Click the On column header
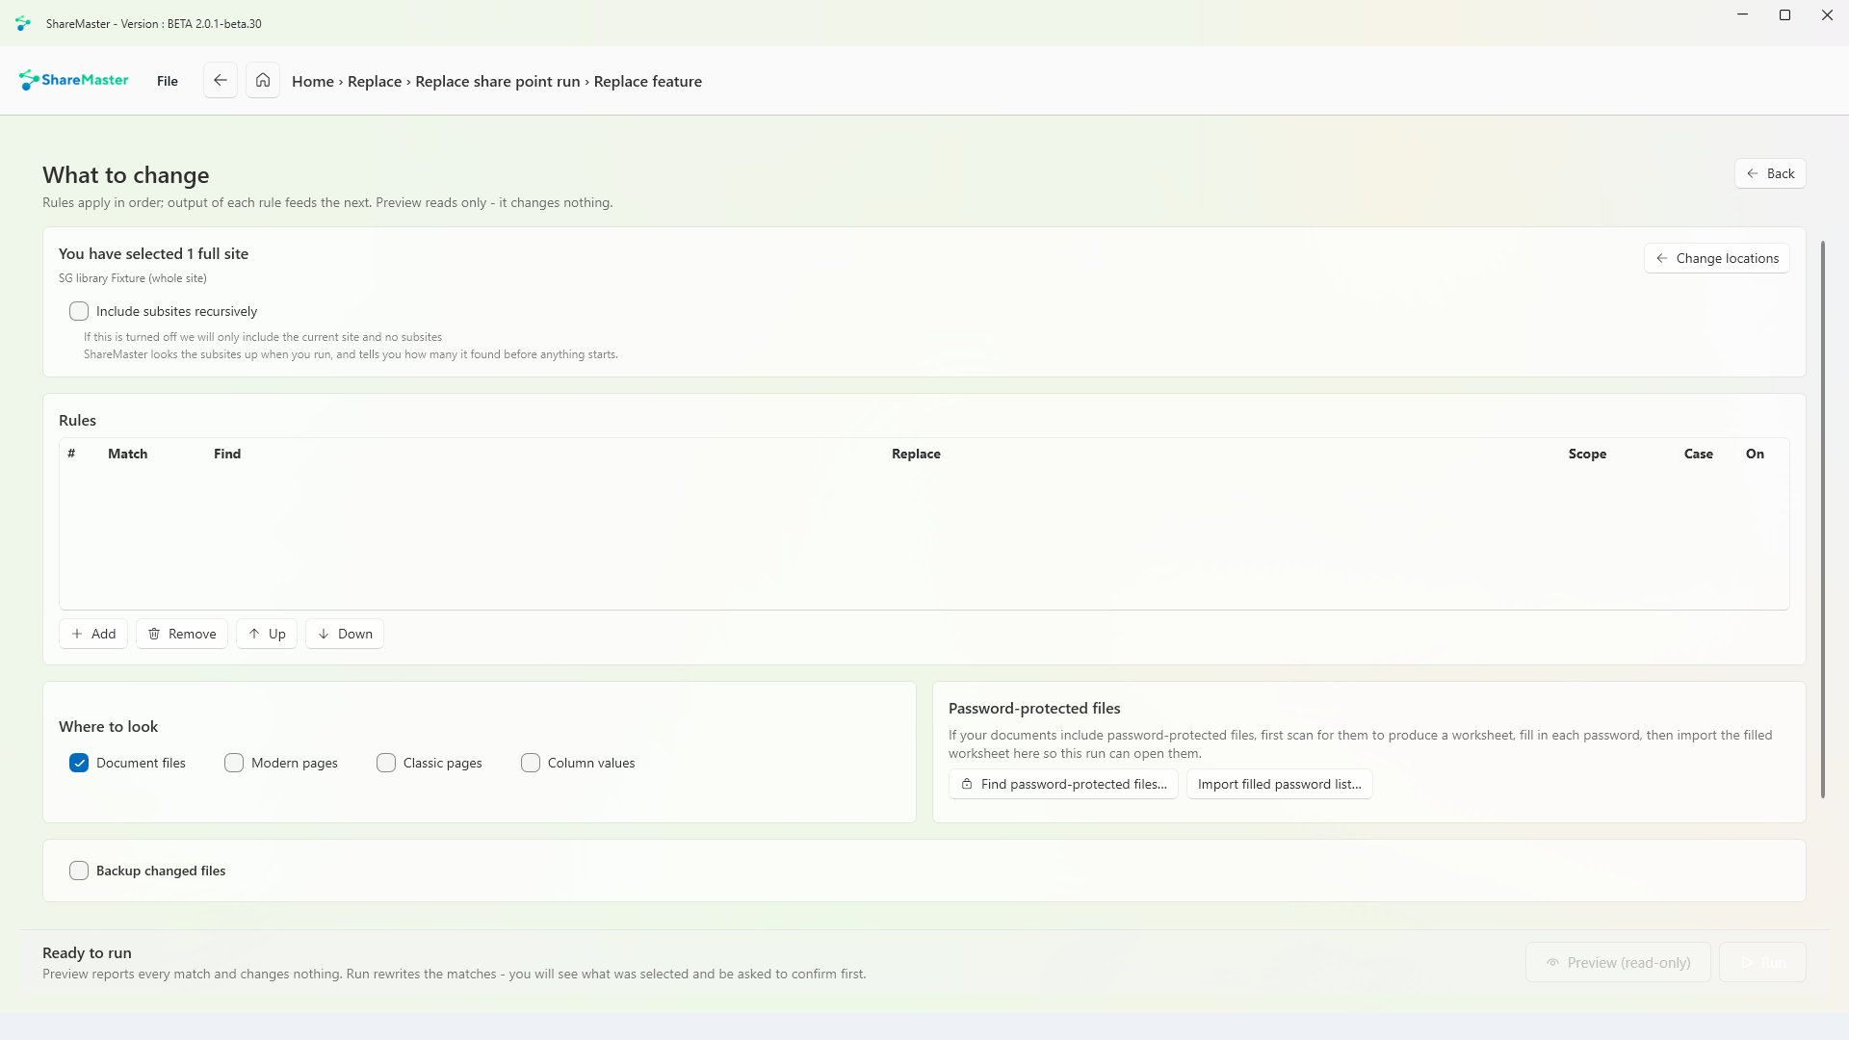This screenshot has height=1040, width=1849. click(1755, 454)
